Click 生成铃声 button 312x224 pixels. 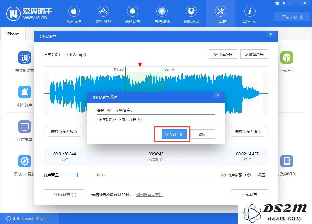coord(250,194)
